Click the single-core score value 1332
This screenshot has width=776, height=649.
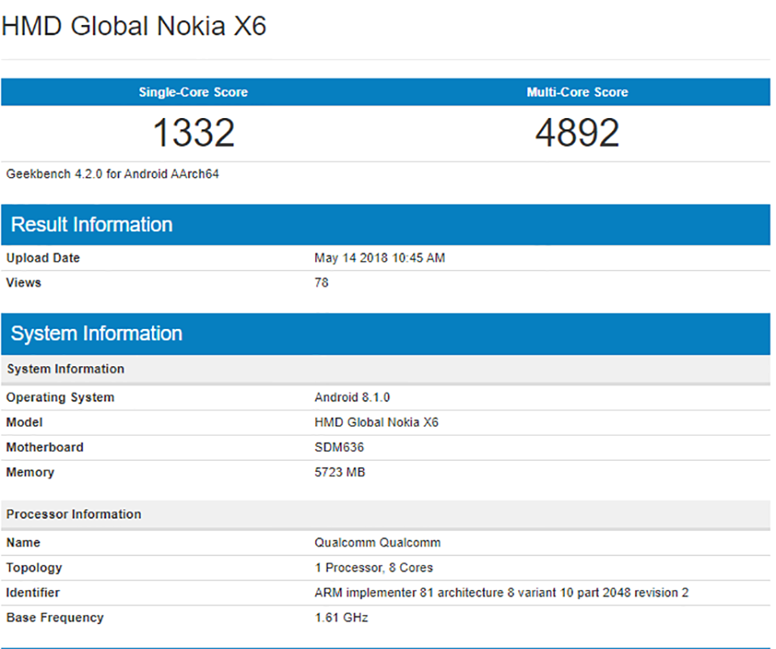point(193,133)
